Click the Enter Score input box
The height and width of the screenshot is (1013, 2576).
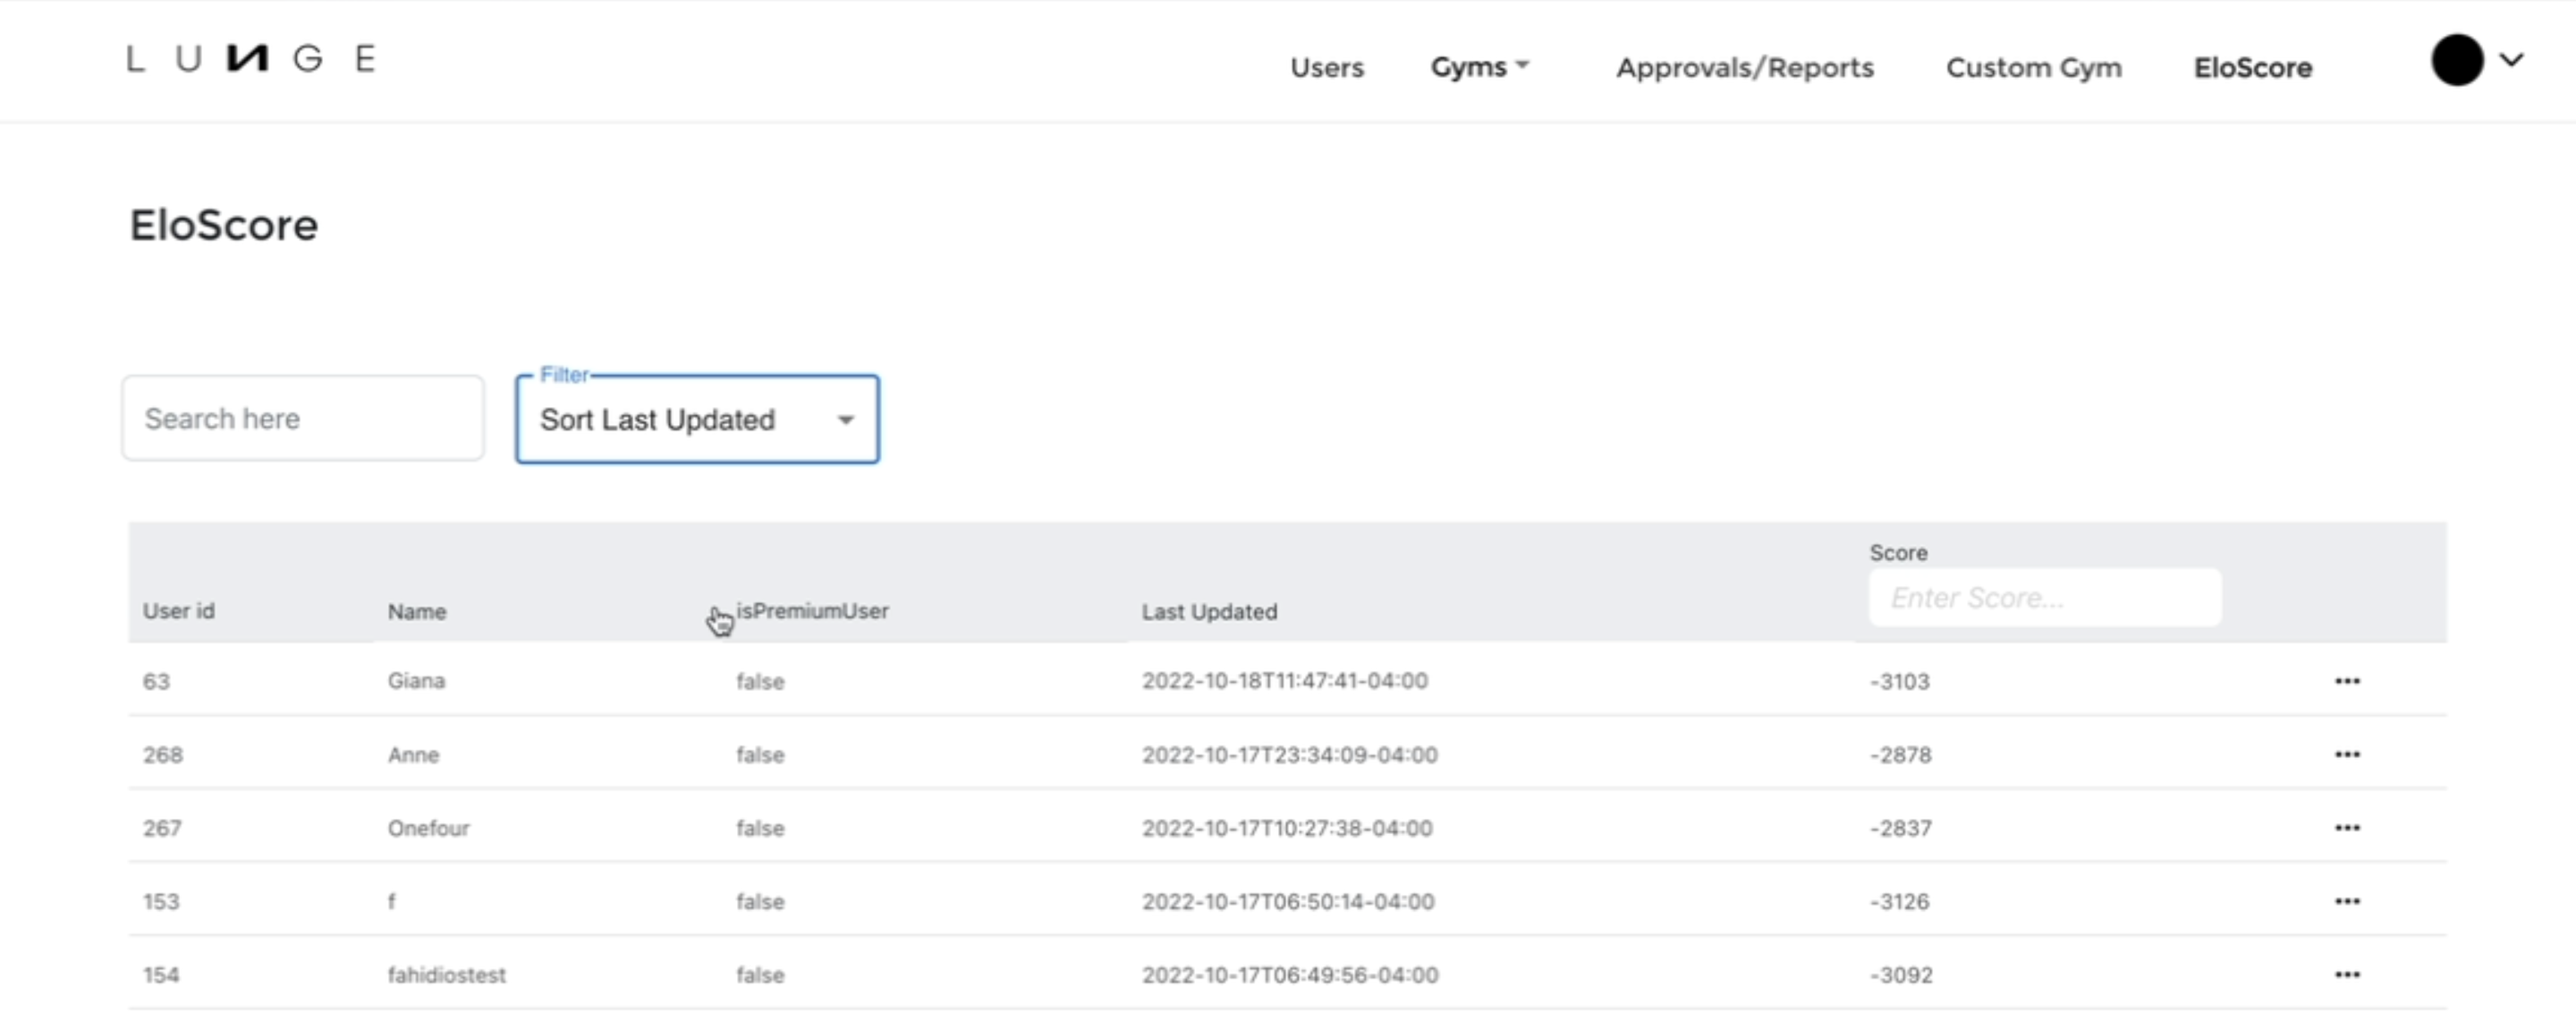(x=2044, y=598)
